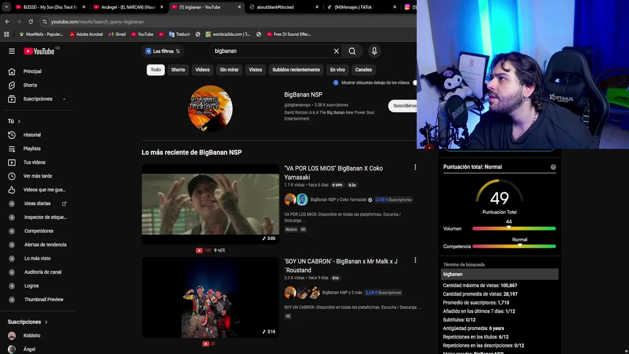Start voice search with microphone icon

[x=374, y=51]
